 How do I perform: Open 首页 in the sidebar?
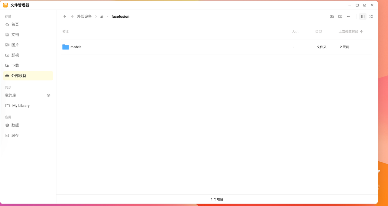[15, 24]
